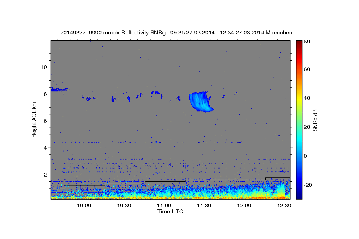The image size is (359, 239).
Task: Click the height axis tick label '6'
Action: 45,121
